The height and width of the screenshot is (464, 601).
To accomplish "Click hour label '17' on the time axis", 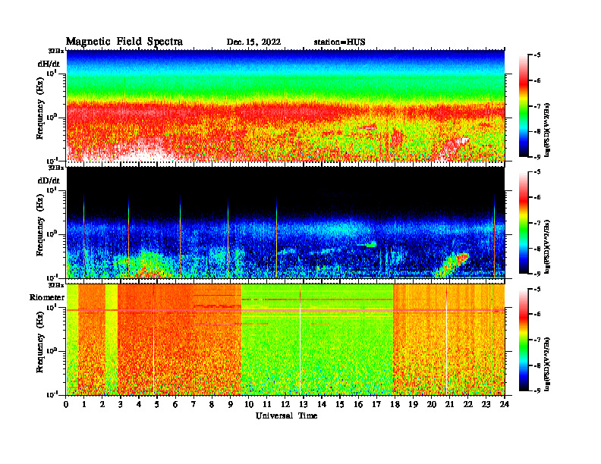I will tap(376, 405).
